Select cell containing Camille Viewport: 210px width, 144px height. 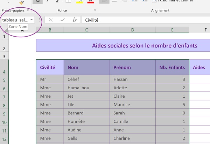coord(133,121)
